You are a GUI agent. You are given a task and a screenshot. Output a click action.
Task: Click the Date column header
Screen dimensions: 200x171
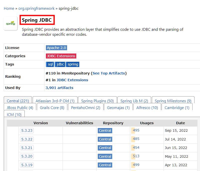181,123
